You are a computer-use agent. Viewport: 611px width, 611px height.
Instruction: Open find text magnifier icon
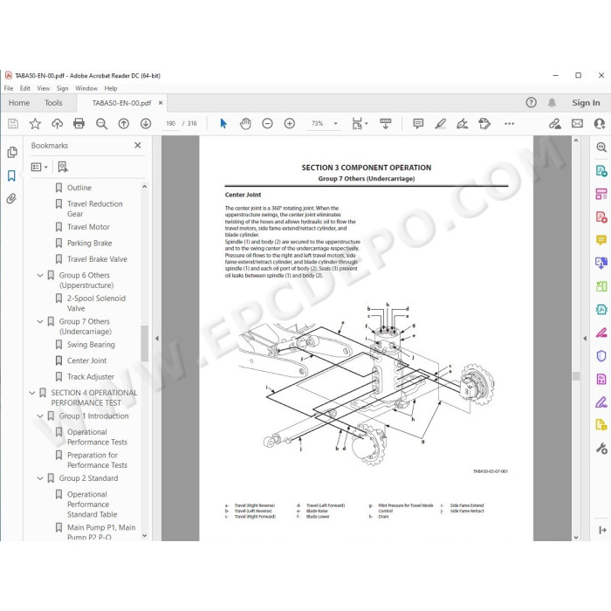101,124
